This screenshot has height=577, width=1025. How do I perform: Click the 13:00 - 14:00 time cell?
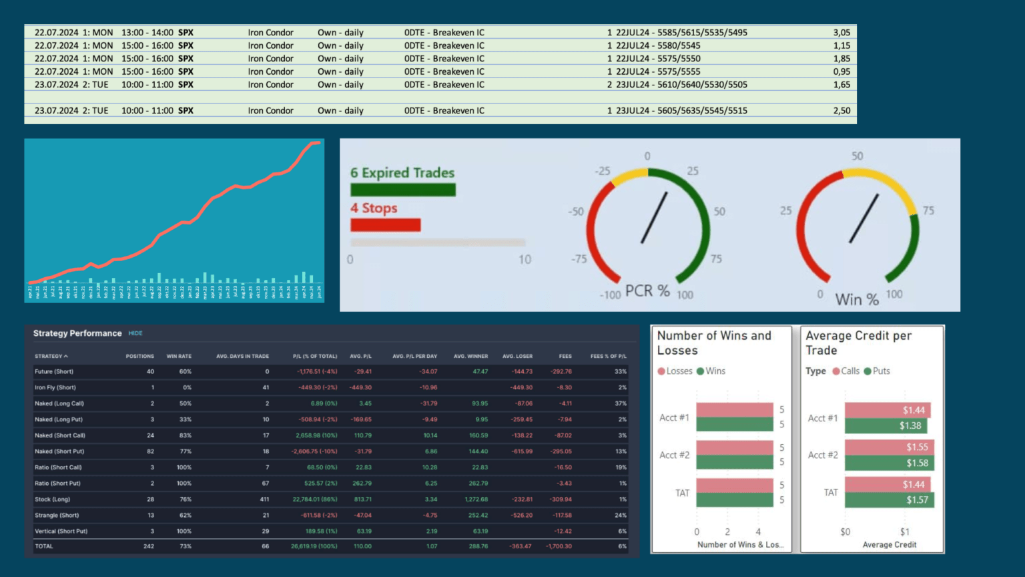click(x=147, y=33)
